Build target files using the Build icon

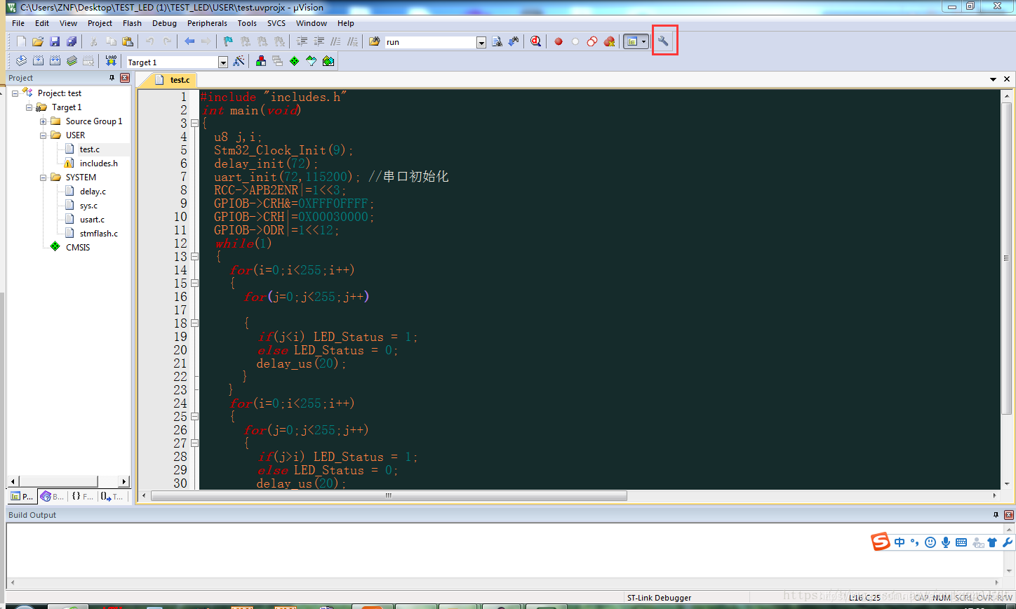tap(38, 61)
